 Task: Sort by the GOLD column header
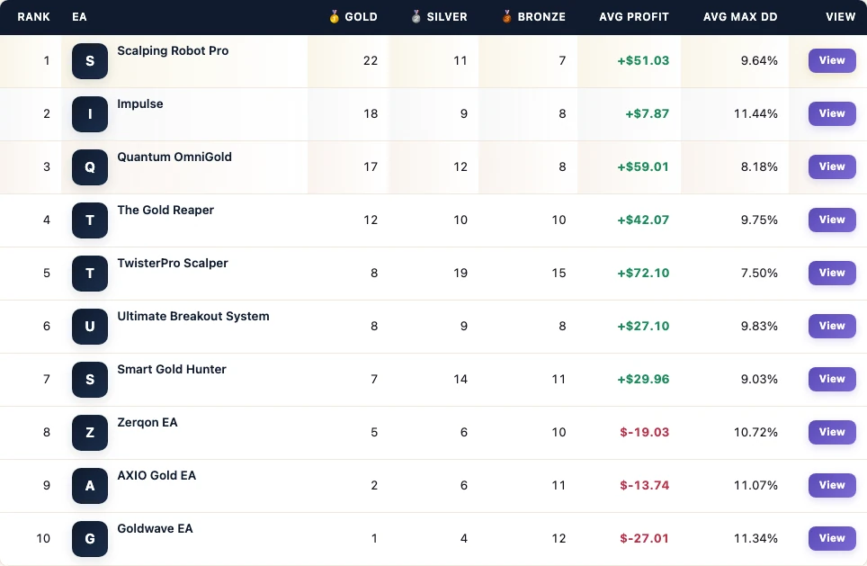(x=361, y=17)
